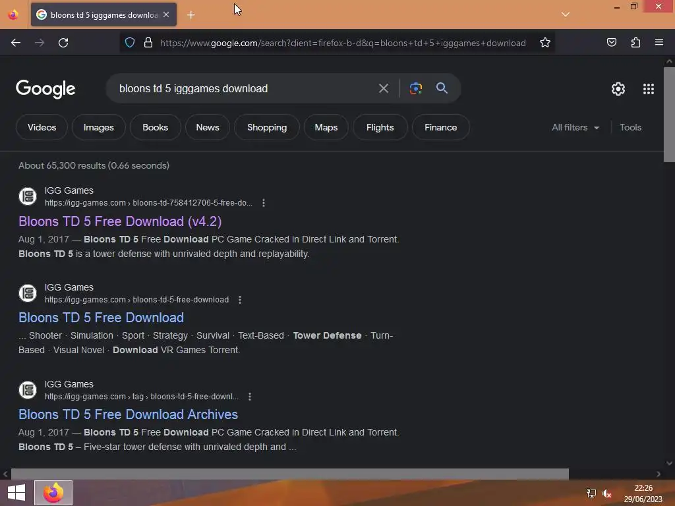Image resolution: width=675 pixels, height=506 pixels.
Task: Filter results by Videos
Action: pos(42,127)
